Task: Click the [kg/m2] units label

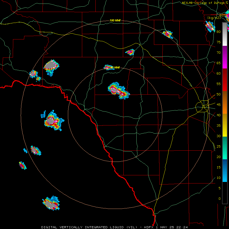Action: (x=214, y=18)
